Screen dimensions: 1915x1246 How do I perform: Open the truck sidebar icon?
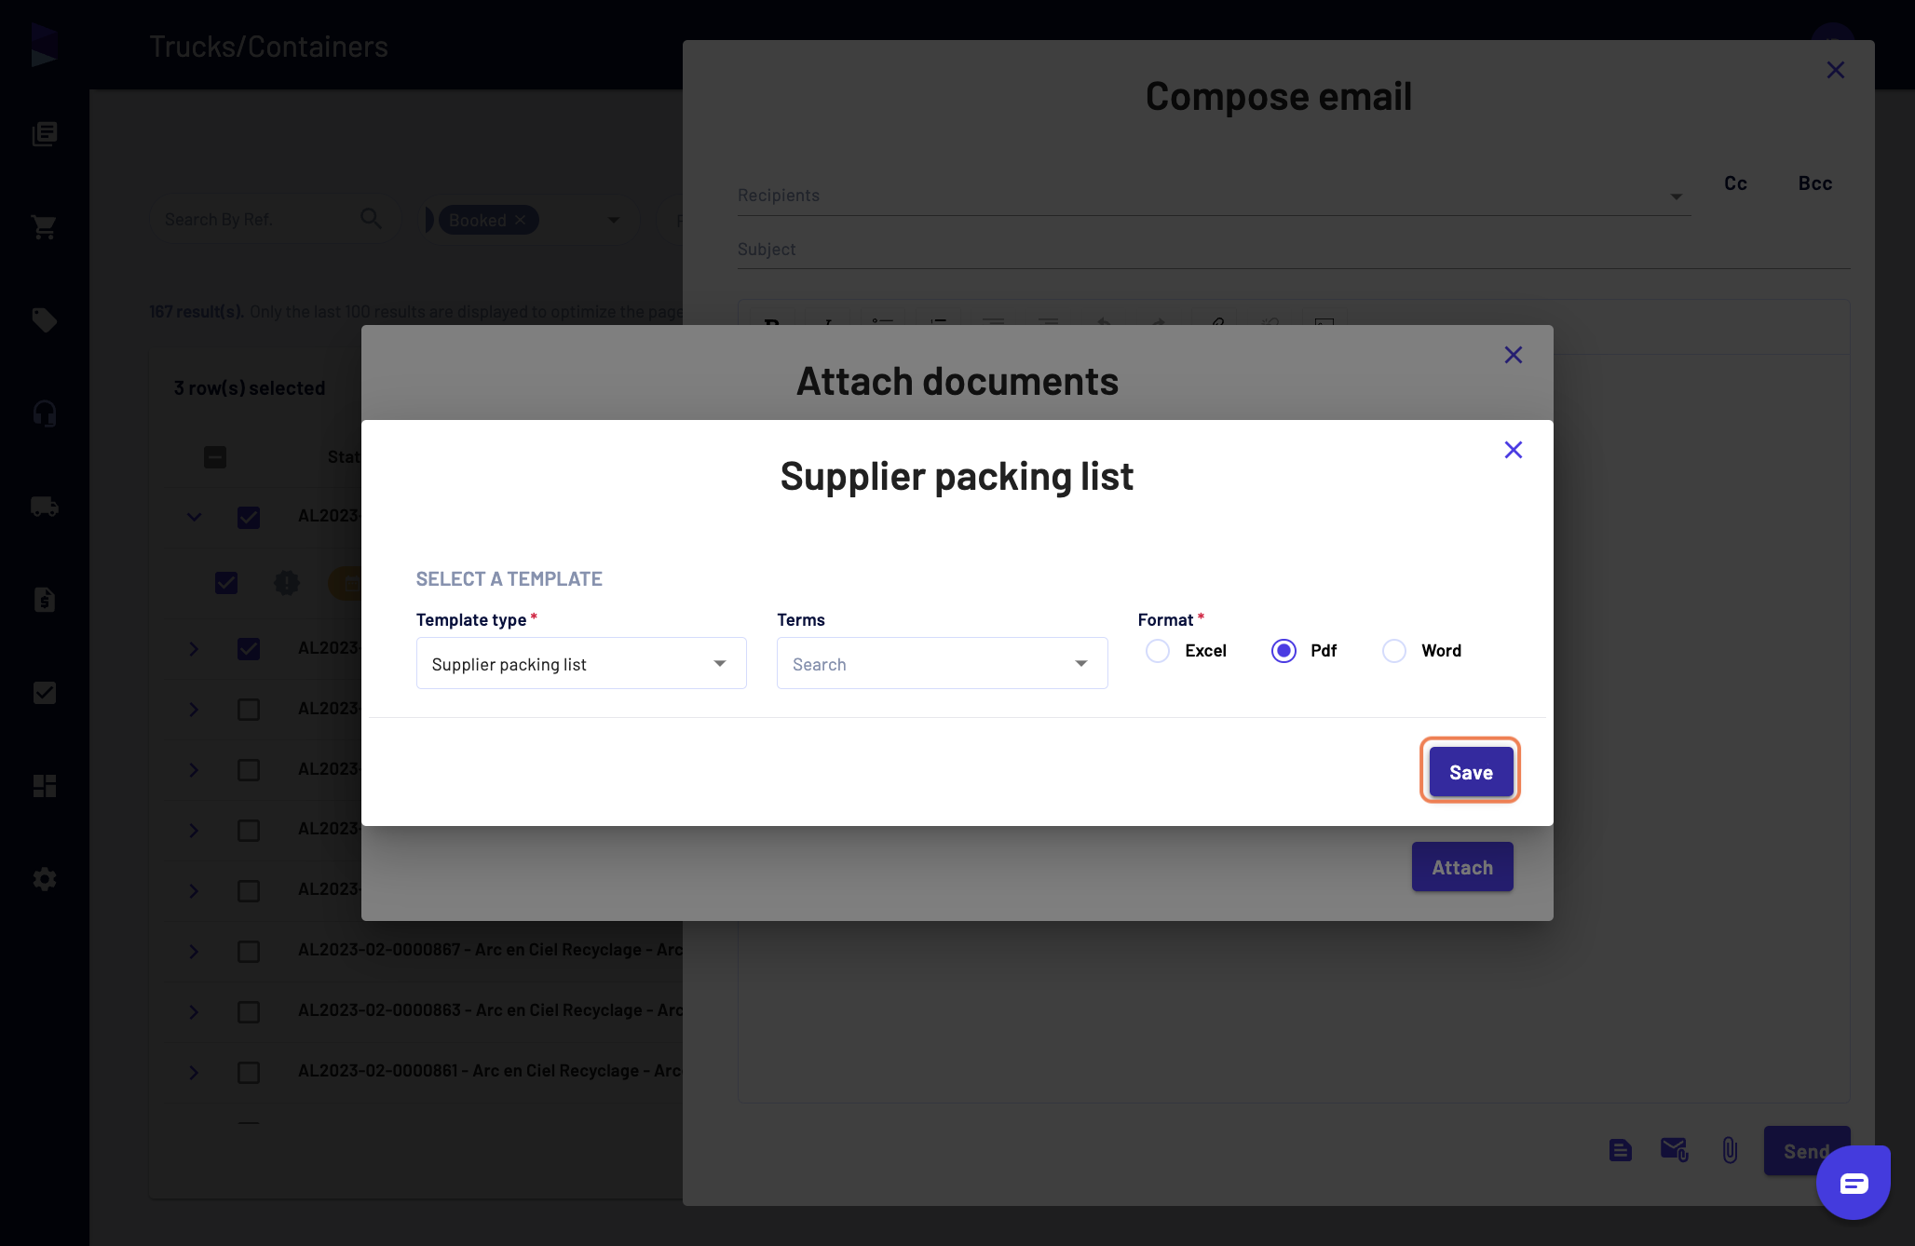(44, 506)
